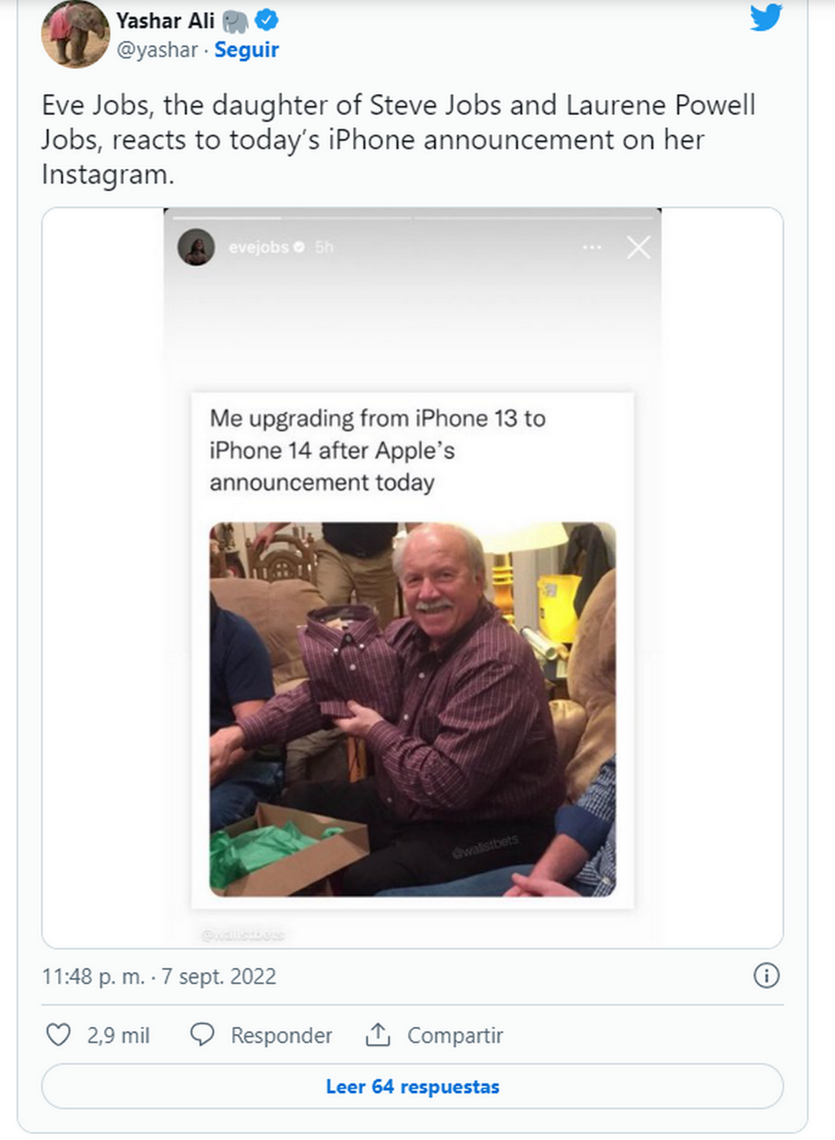Click the Seguir follow link
This screenshot has width=835, height=1140.
[246, 50]
